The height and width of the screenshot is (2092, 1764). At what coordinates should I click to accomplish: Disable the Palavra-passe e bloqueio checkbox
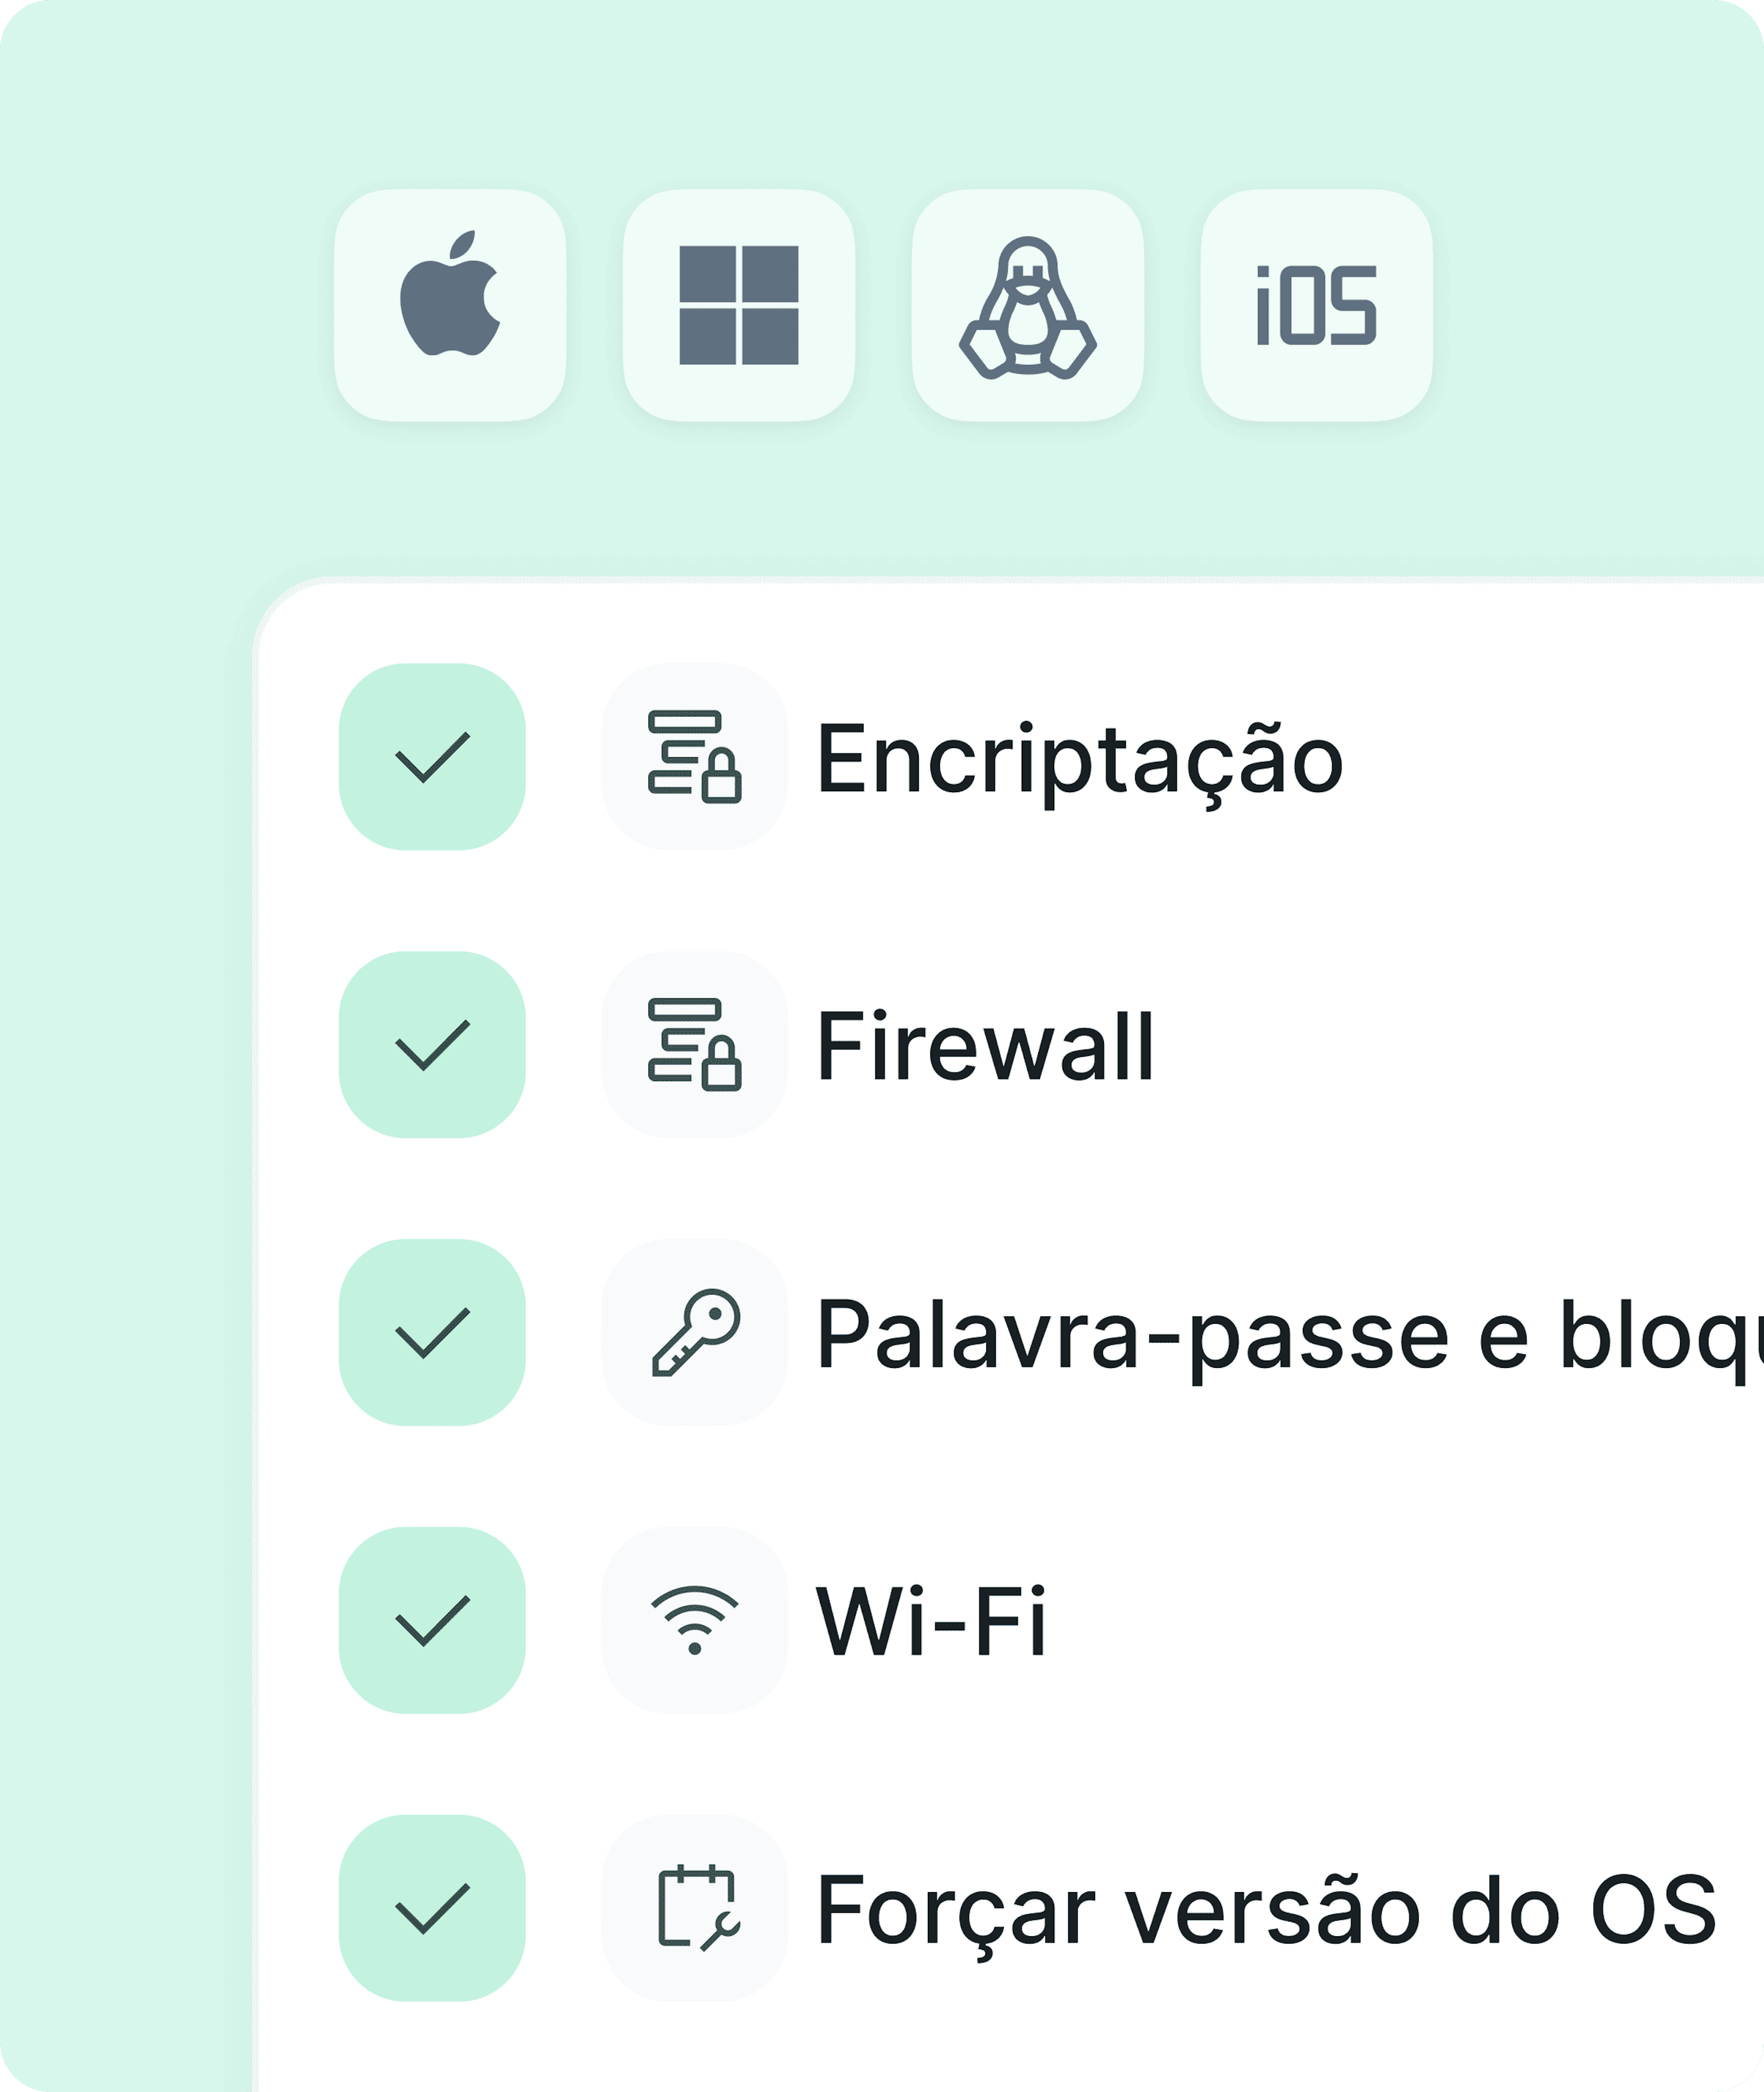[432, 1333]
